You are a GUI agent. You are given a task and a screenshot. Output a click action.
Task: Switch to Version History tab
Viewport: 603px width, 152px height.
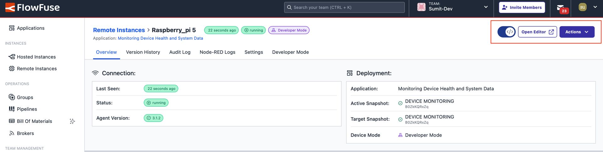(x=143, y=52)
